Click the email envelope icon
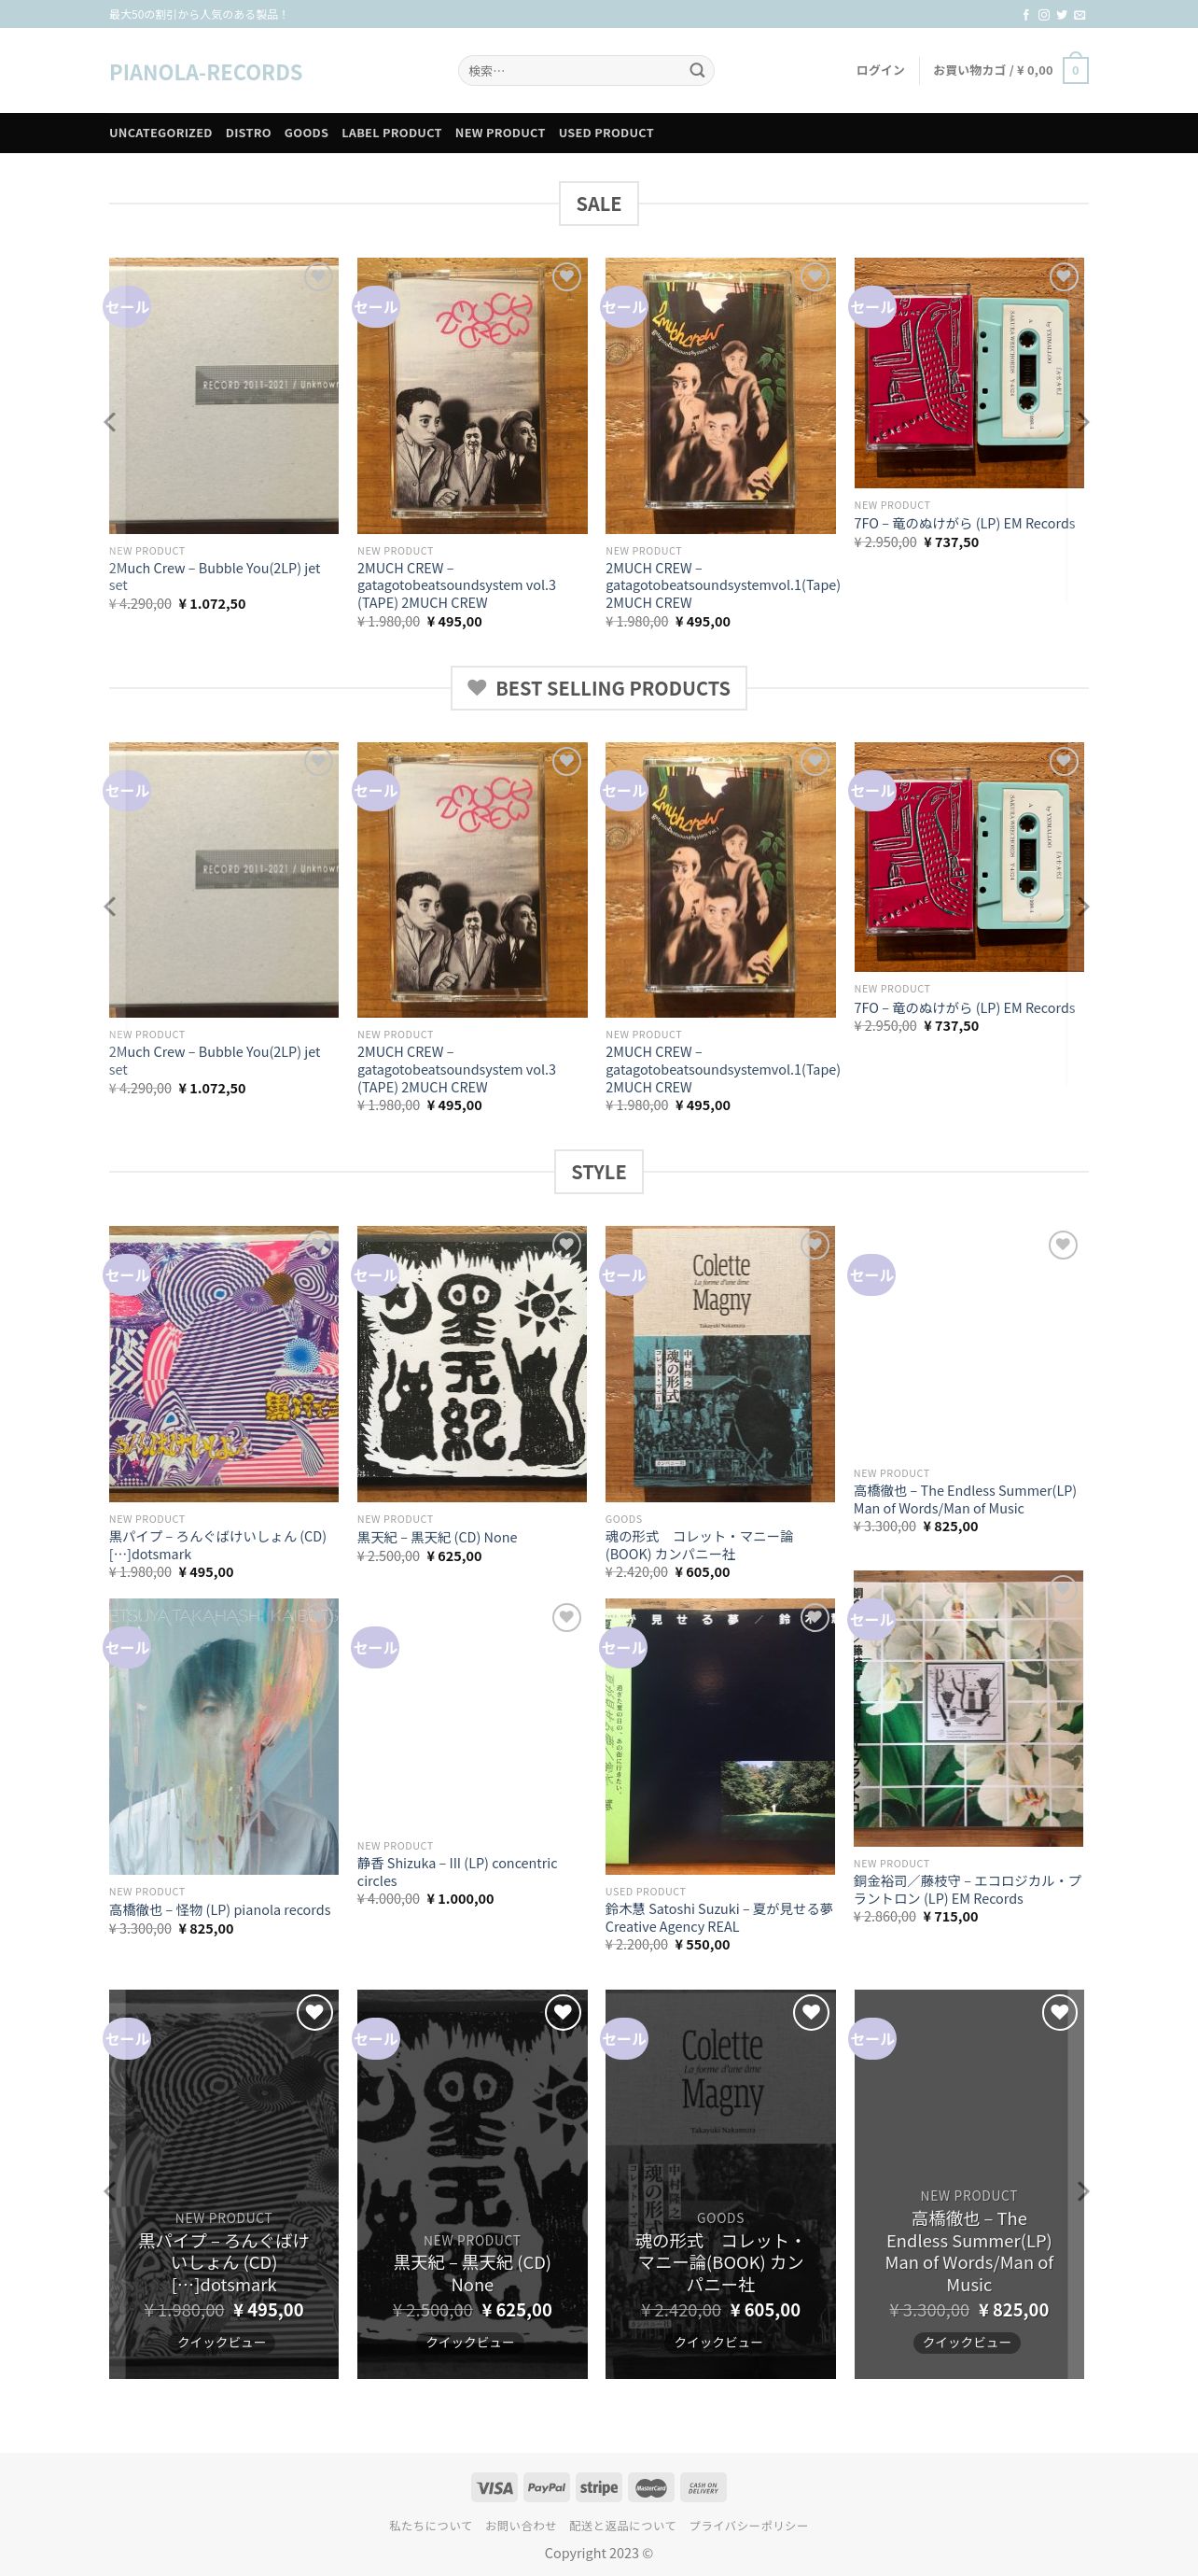The height and width of the screenshot is (2576, 1198). (1080, 15)
